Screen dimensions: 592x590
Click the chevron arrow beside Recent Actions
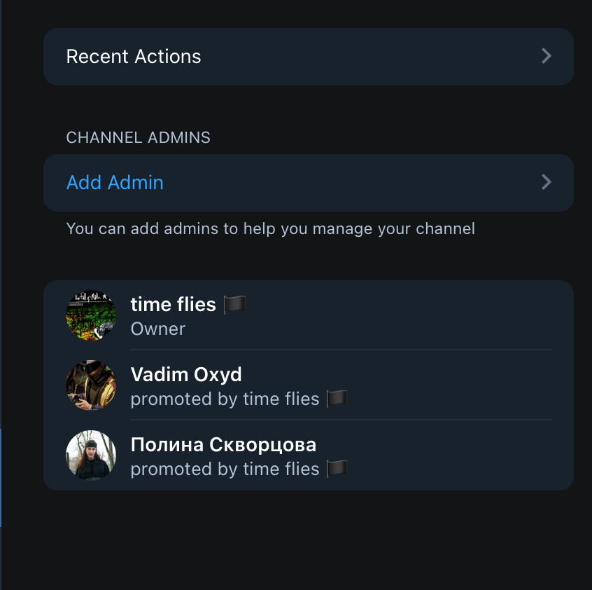click(x=547, y=57)
